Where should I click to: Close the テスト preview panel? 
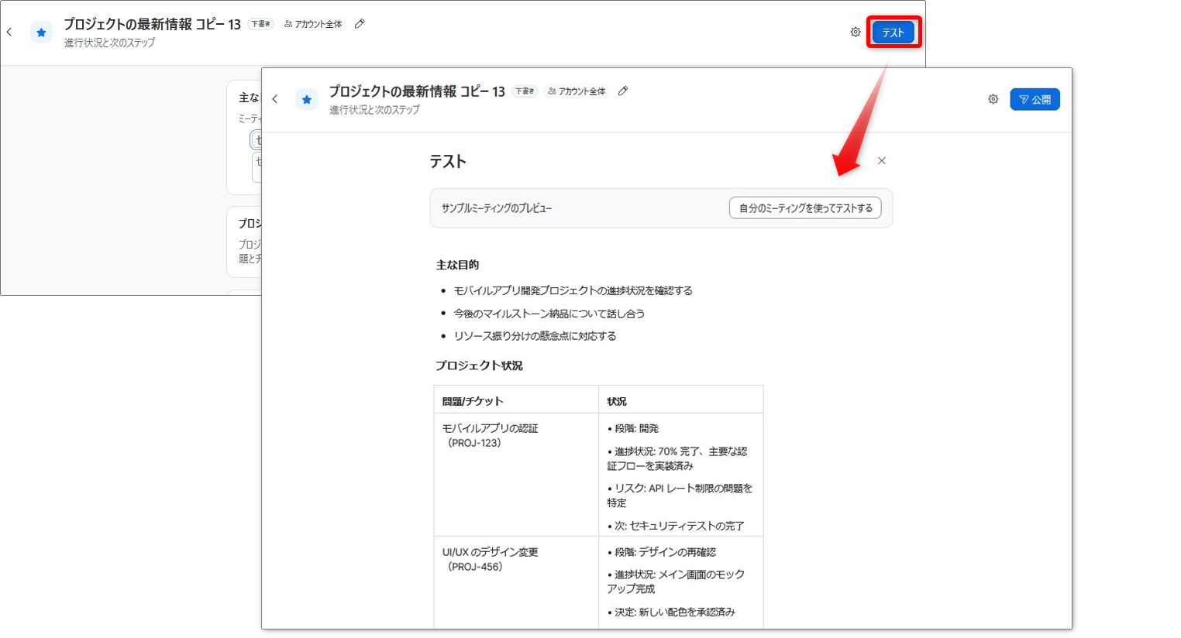click(881, 161)
